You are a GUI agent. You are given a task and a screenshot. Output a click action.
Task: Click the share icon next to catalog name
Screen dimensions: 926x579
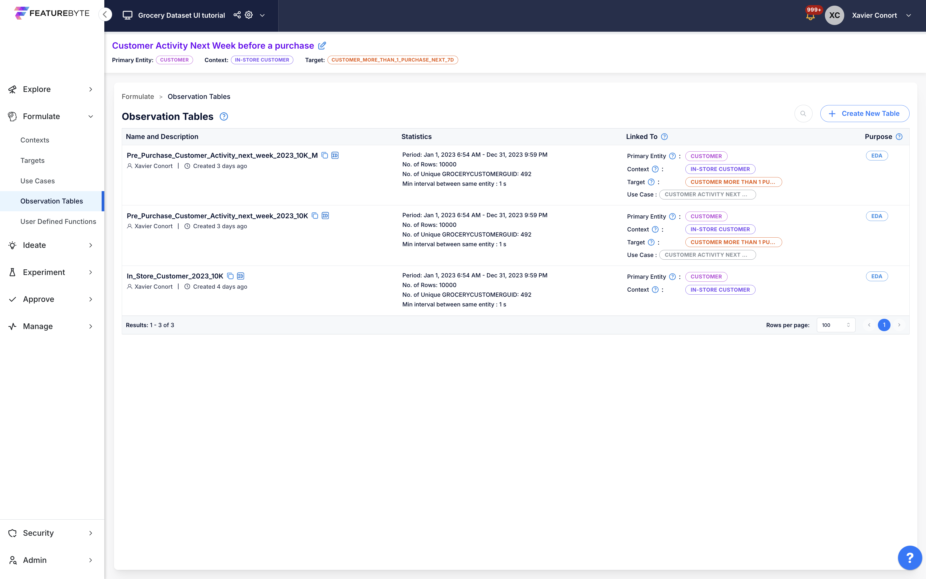point(237,15)
